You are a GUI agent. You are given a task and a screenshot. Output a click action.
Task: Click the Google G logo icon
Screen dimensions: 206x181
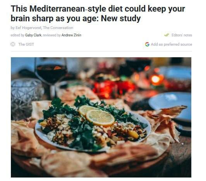tap(147, 44)
